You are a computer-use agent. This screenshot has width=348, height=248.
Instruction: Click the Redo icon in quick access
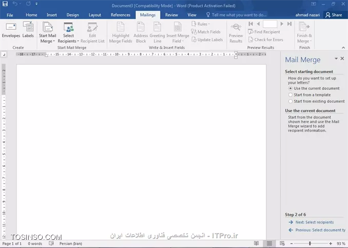(28, 4)
